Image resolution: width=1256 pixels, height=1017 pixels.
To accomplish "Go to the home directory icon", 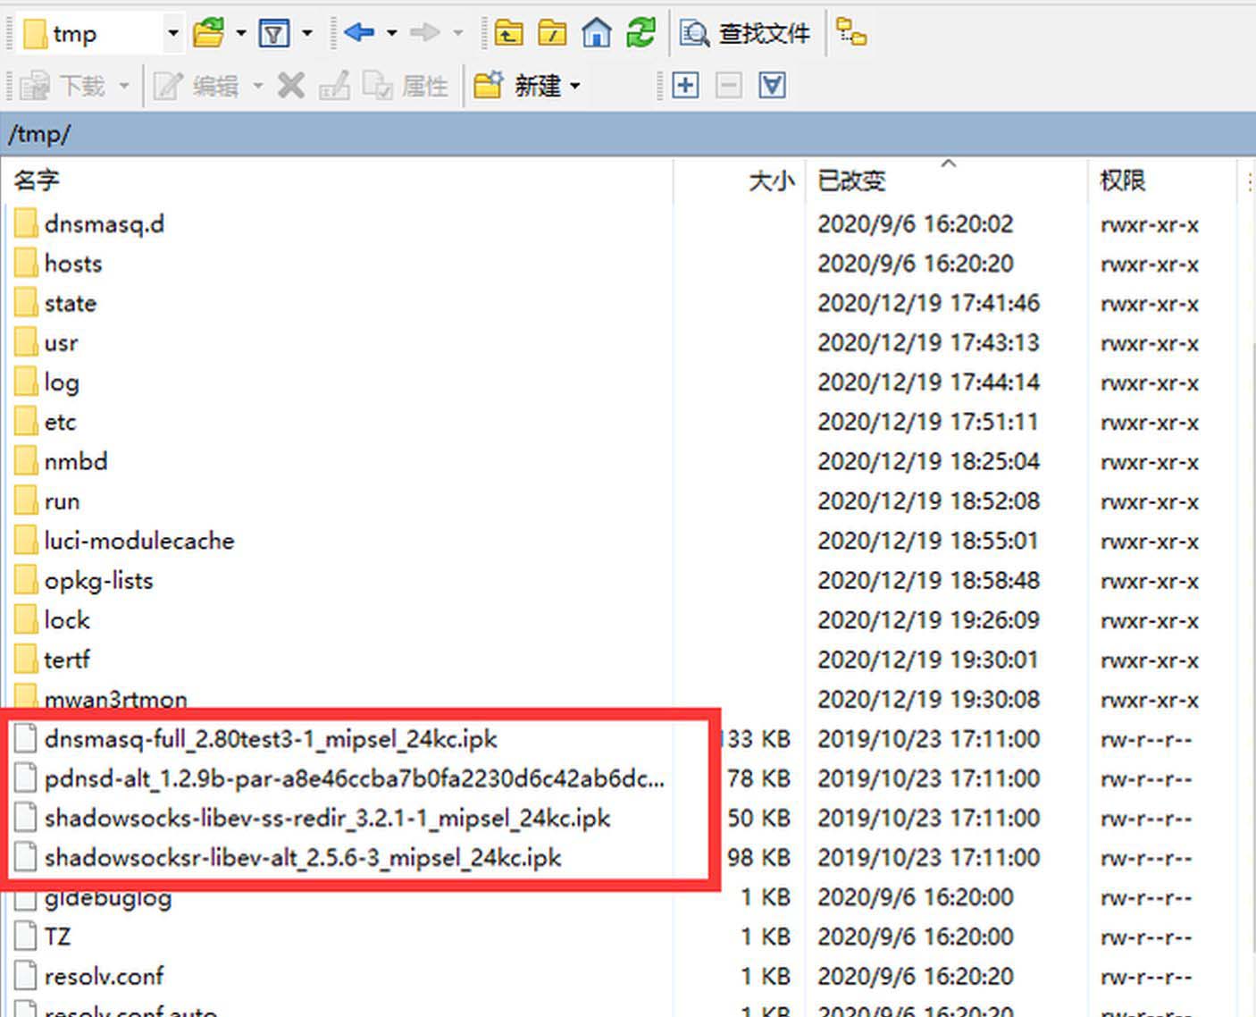I will (x=597, y=33).
